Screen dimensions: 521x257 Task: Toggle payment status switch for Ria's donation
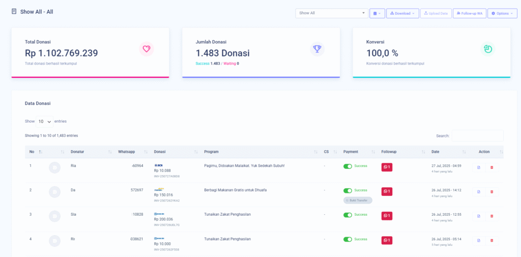pos(348,166)
